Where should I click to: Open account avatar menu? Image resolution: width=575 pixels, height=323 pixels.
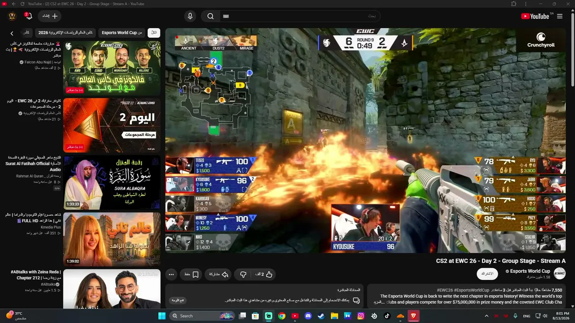click(x=12, y=16)
